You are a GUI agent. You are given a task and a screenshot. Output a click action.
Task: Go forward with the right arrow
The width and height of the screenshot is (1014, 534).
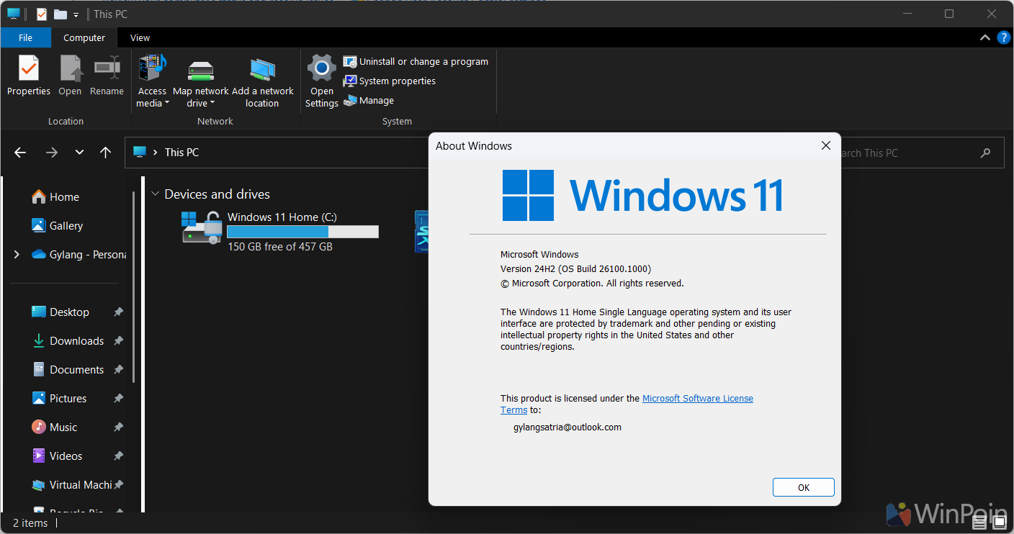click(x=51, y=153)
